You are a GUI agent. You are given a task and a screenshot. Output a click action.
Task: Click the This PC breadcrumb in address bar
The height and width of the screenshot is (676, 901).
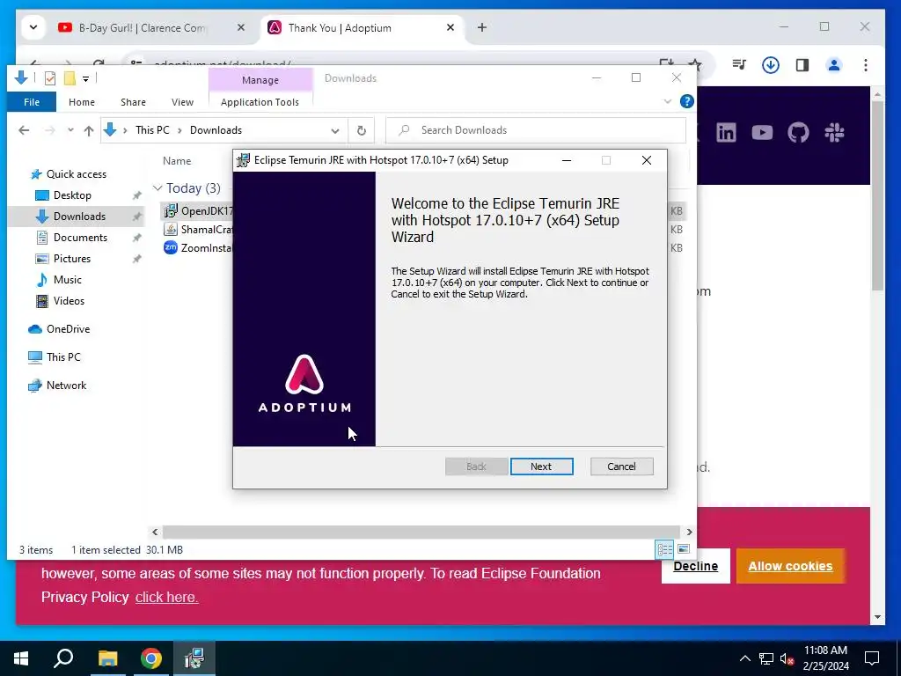tap(152, 130)
